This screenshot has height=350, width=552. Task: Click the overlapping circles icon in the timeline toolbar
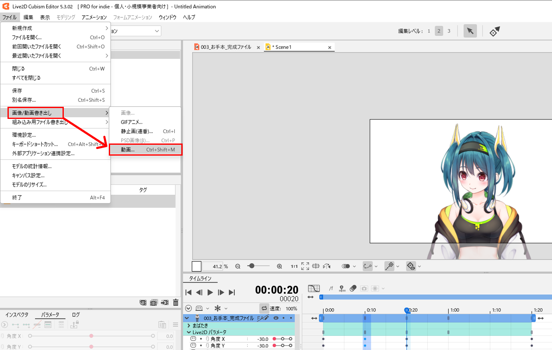pyautogui.click(x=353, y=288)
